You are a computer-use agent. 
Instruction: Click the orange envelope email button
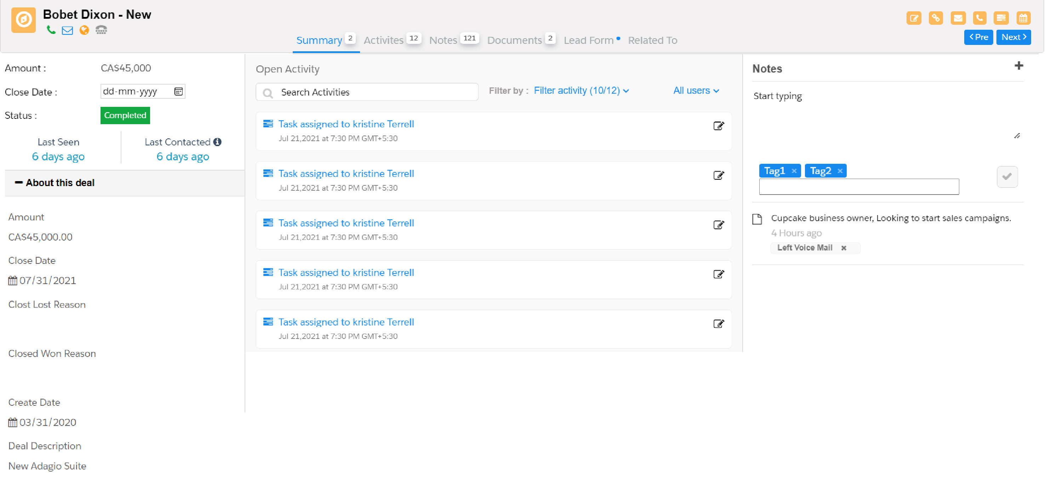pos(958,18)
